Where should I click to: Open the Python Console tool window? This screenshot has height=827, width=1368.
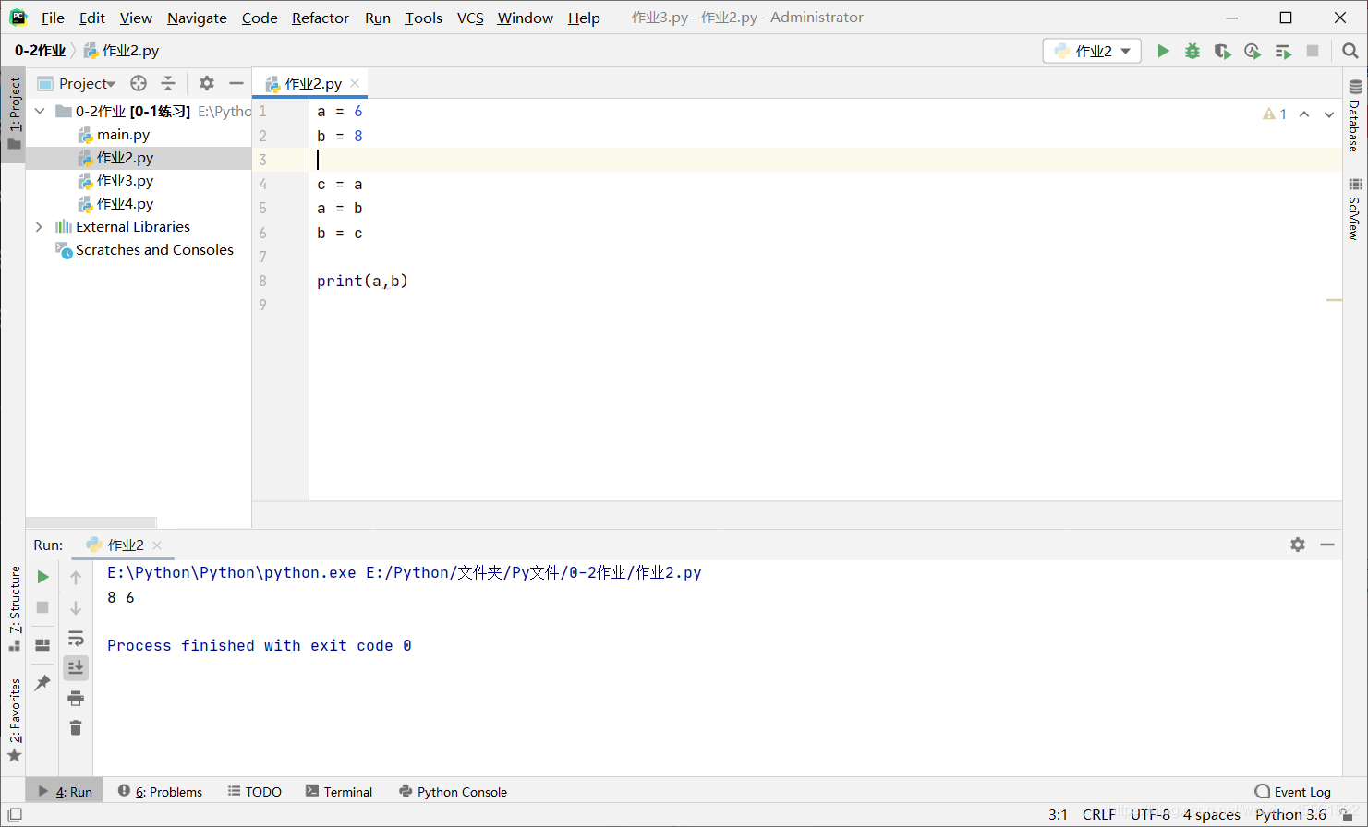[x=453, y=791]
